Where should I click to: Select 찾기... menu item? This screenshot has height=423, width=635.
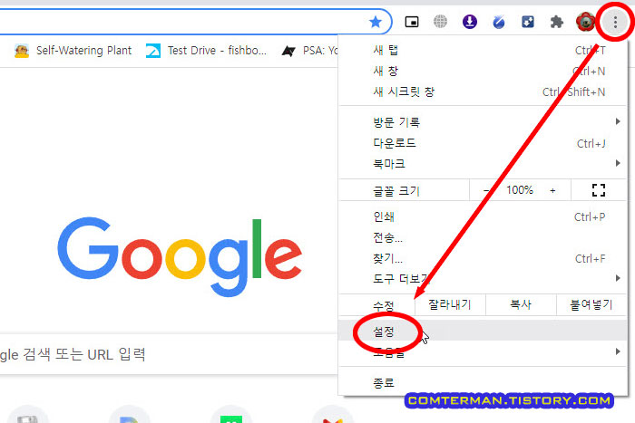[483, 258]
